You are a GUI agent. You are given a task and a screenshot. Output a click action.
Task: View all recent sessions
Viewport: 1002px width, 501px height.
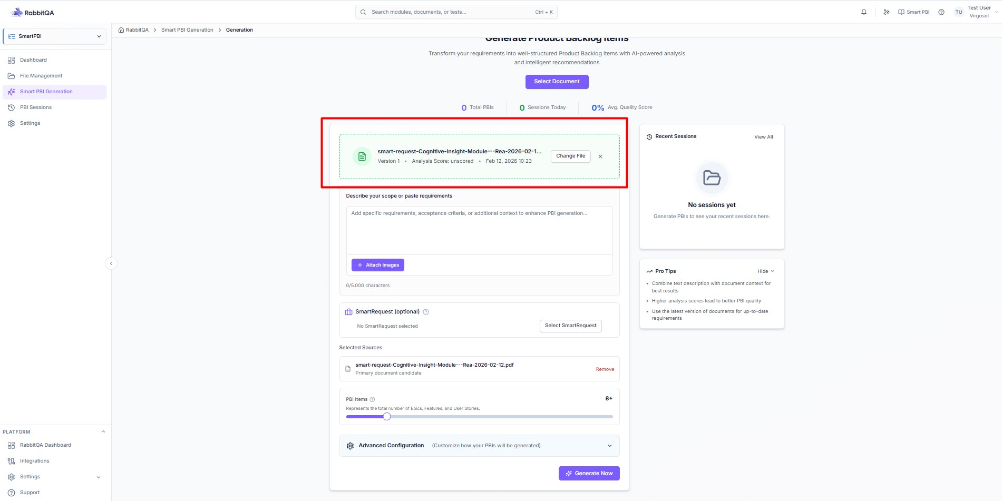(x=764, y=137)
